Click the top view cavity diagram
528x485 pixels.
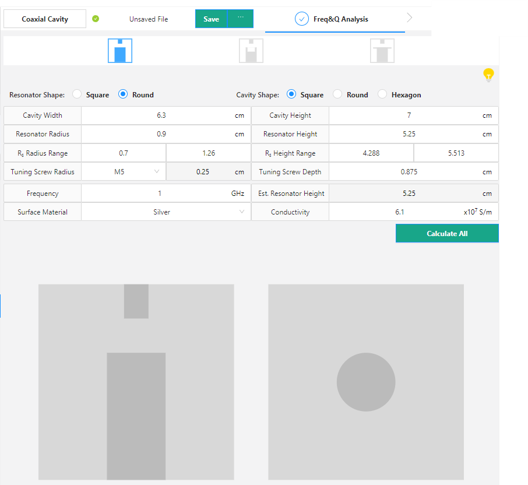coord(366,382)
